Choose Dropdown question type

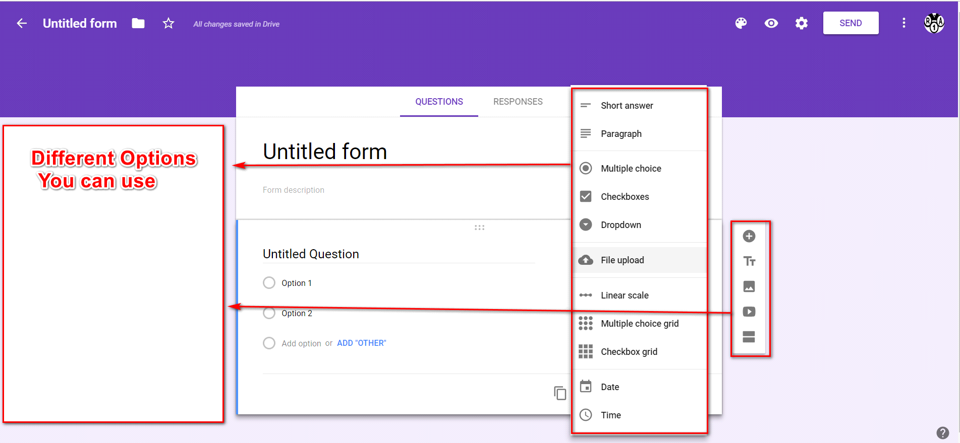point(640,225)
